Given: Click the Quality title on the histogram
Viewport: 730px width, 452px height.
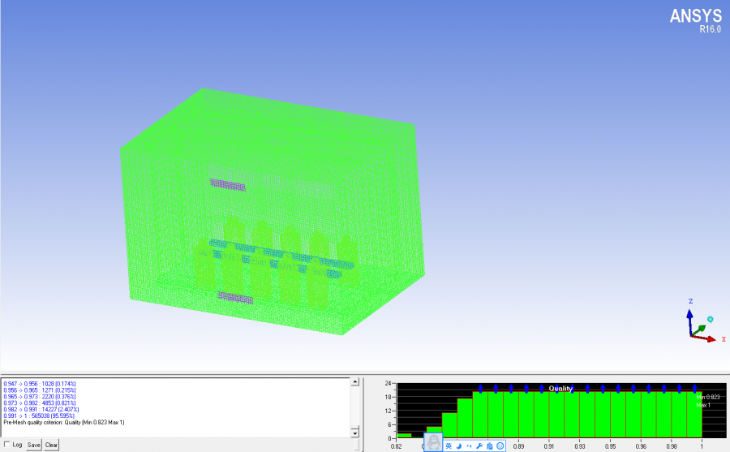Looking at the screenshot, I should (560, 388).
